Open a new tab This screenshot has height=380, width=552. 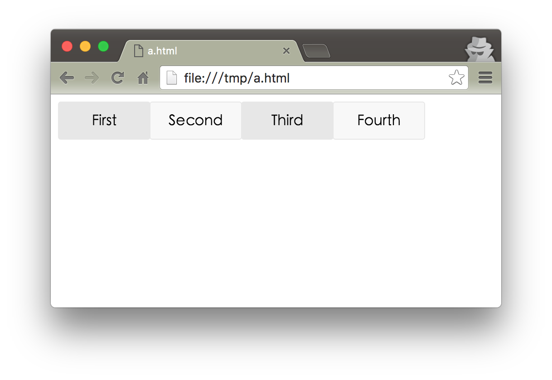coord(316,51)
